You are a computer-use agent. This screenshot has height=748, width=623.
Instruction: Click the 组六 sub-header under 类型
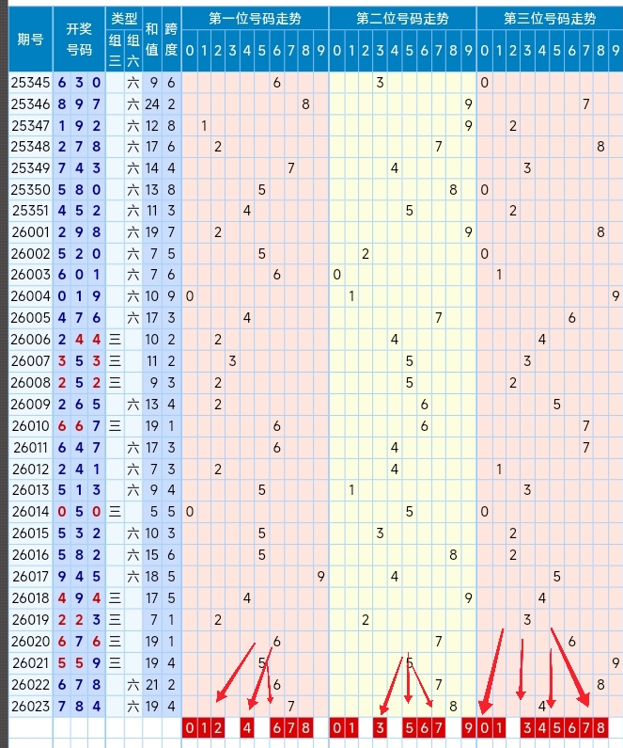click(132, 51)
